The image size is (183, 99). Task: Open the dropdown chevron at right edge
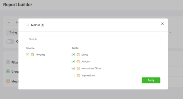point(170,32)
